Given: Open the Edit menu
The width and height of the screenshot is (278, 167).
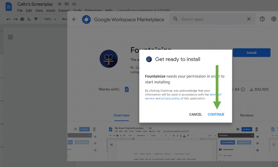Looking at the screenshot, I should click(29, 11).
